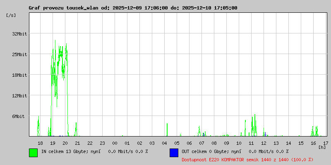The width and height of the screenshot is (331, 165).
Task: Click the green IN legend color swatch
Action: point(34,153)
